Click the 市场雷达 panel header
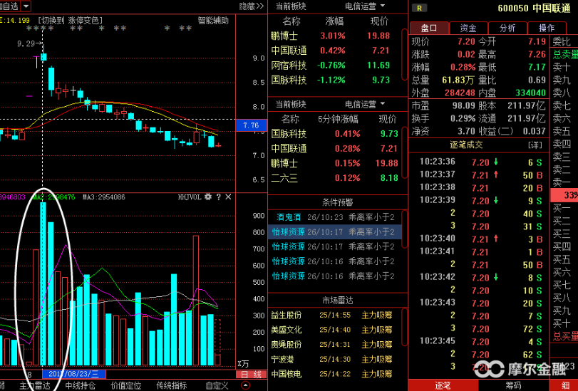Image resolution: width=578 pixels, height=391 pixels. click(338, 301)
